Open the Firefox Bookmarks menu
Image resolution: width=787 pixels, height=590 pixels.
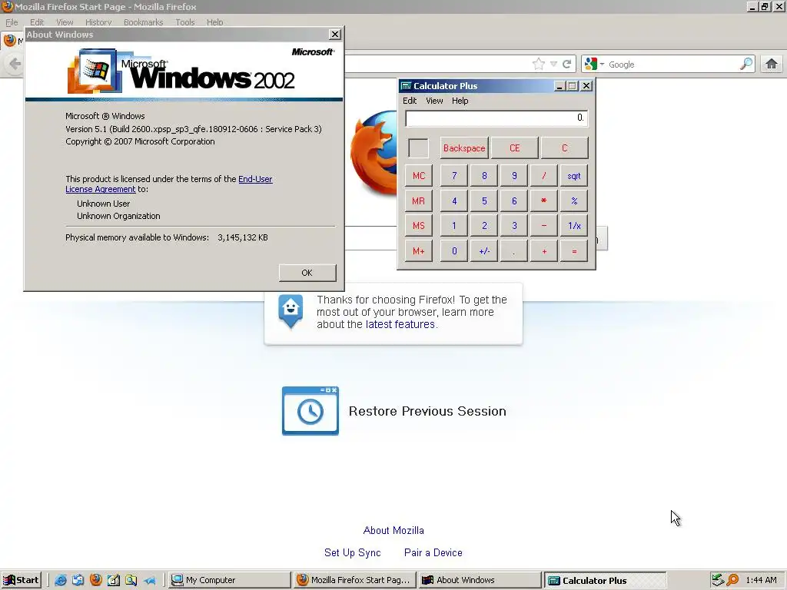(x=143, y=22)
